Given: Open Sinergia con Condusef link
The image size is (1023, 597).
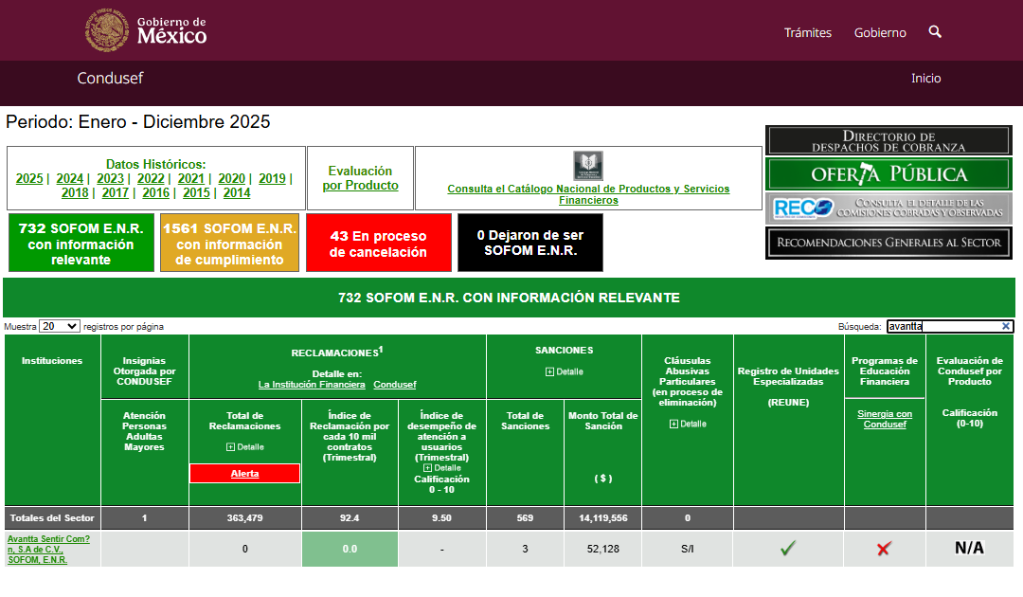Looking at the screenshot, I should coord(885,419).
